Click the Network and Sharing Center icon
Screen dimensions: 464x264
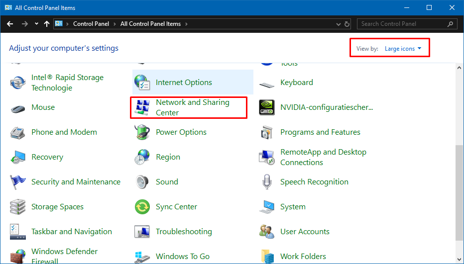142,107
